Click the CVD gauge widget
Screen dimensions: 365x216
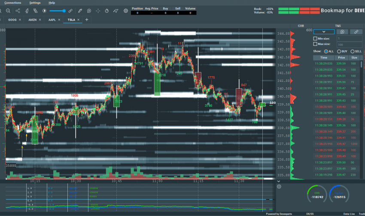(317, 195)
